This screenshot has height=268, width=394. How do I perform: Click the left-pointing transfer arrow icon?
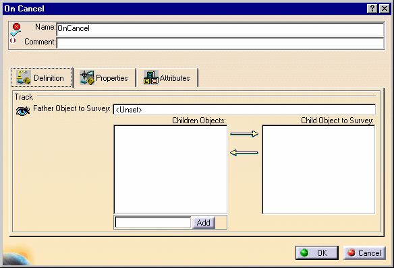244,152
